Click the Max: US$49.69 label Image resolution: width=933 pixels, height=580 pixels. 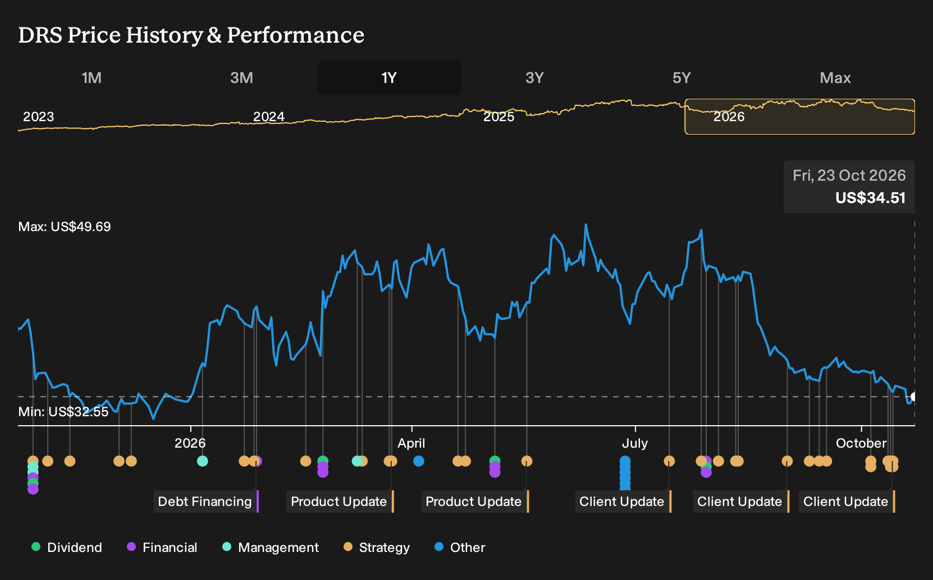(x=65, y=227)
